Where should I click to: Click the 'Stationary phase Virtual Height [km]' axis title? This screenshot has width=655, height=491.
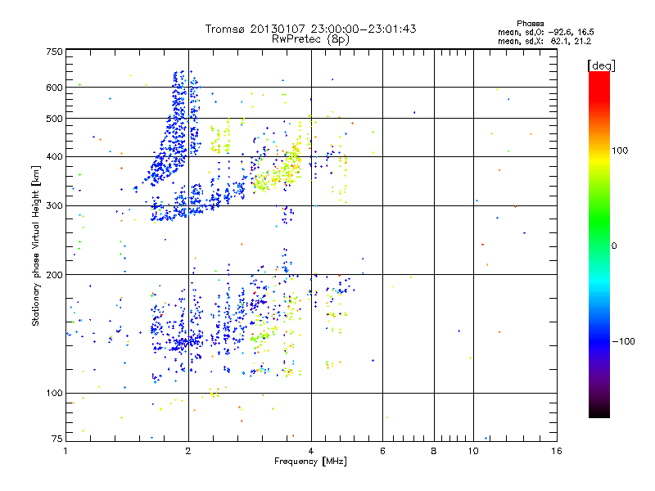tap(36, 245)
